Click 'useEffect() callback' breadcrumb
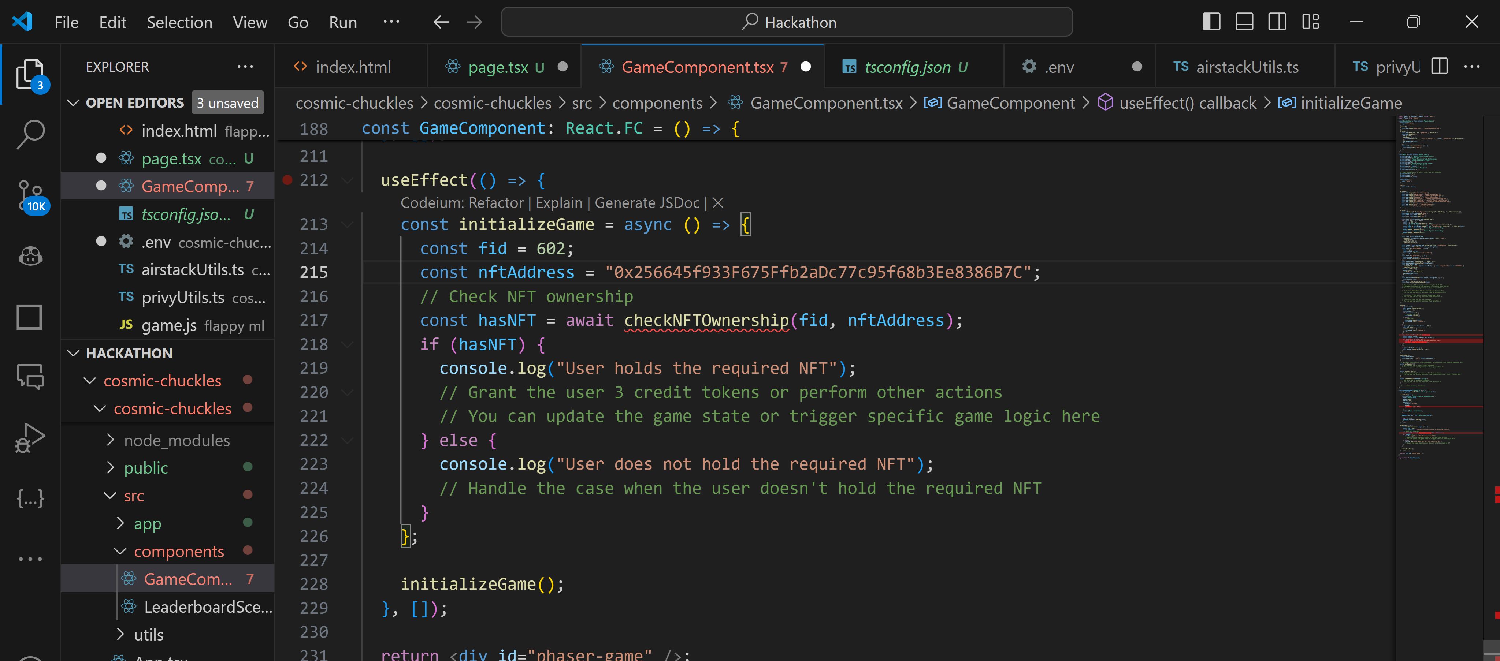 (1187, 103)
